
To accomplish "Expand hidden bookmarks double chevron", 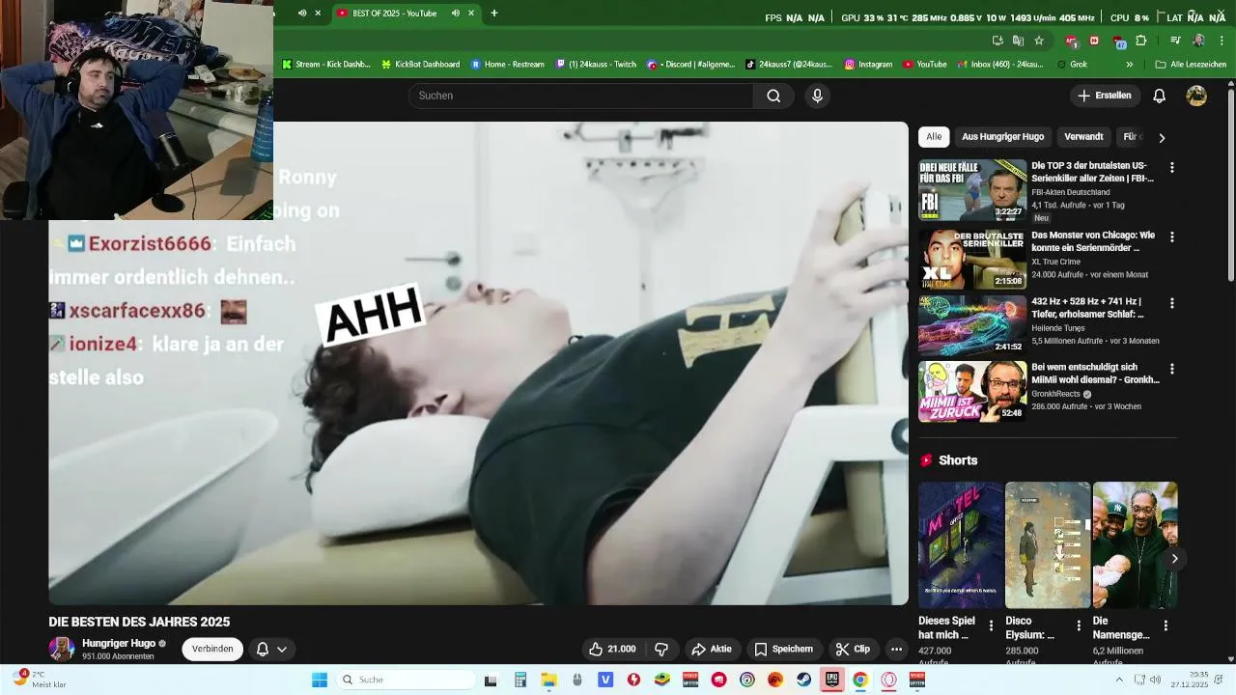I will [1129, 64].
